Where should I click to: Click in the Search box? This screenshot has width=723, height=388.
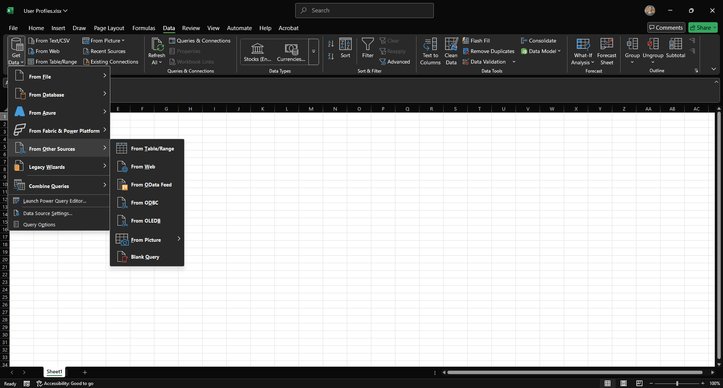coord(364,11)
